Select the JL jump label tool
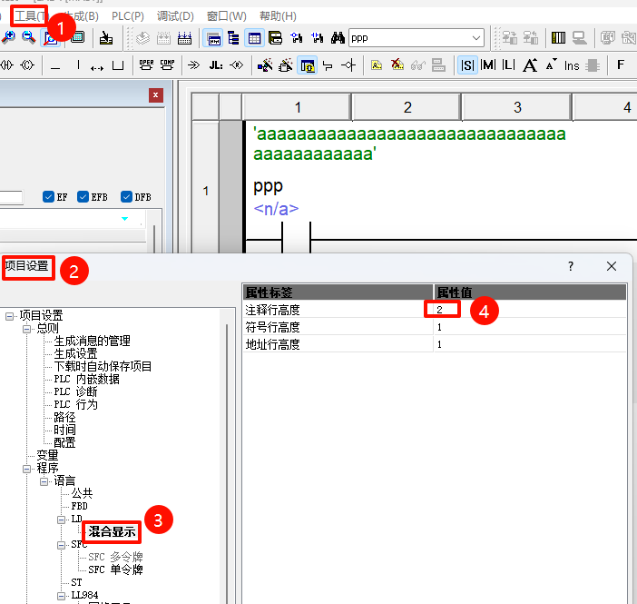 click(x=215, y=65)
